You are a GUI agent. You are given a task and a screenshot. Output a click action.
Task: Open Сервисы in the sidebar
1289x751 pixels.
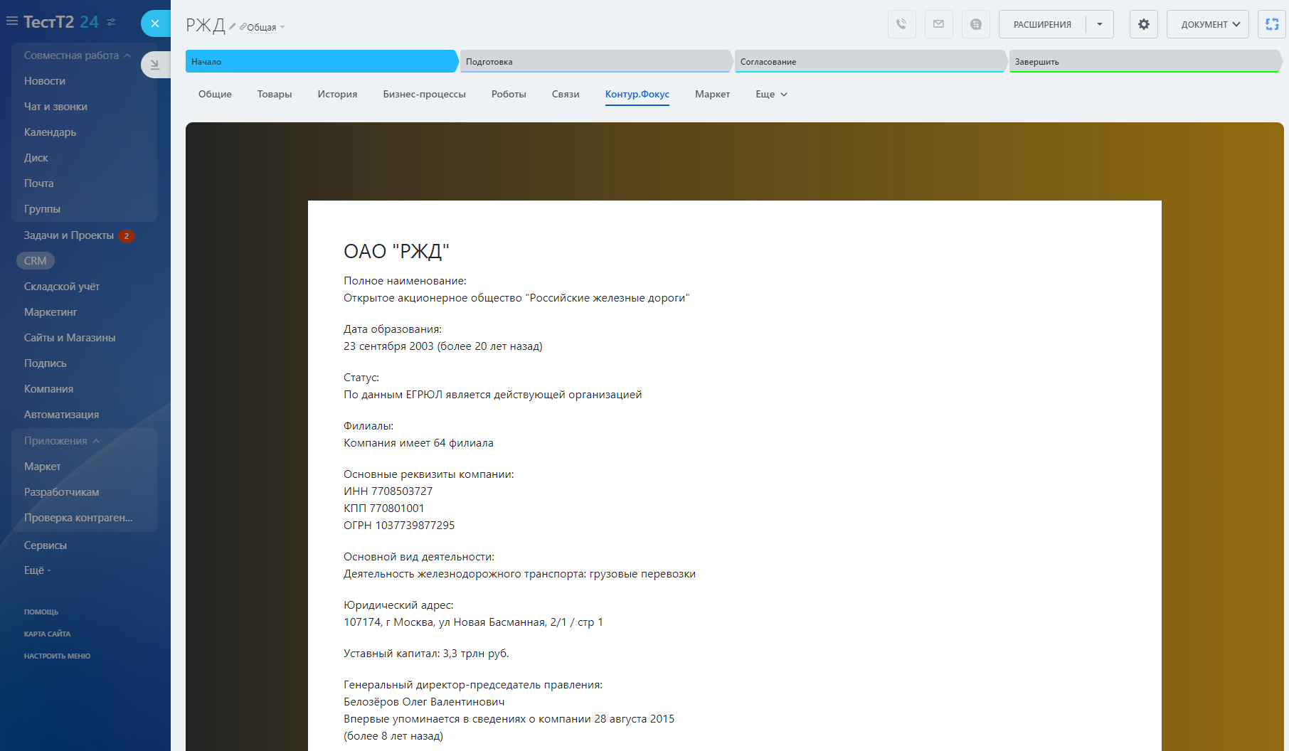(x=46, y=545)
